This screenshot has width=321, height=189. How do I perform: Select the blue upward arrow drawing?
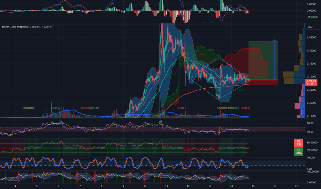pyautogui.click(x=275, y=60)
